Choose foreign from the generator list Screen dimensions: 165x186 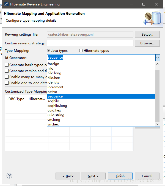101,64
